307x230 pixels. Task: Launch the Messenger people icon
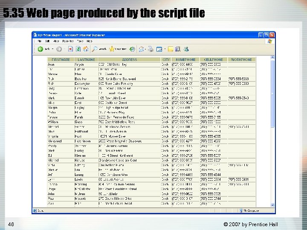click(x=186, y=49)
